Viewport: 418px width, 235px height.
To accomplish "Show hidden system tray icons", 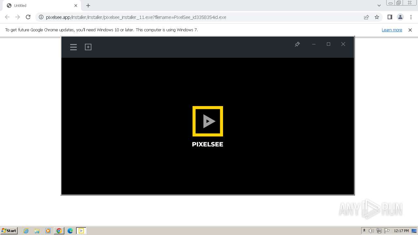I will coord(364,231).
